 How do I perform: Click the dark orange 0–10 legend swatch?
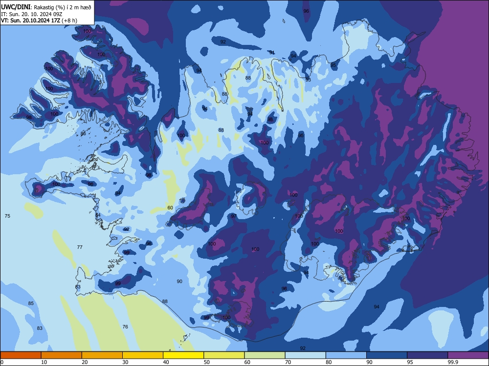[21, 355]
